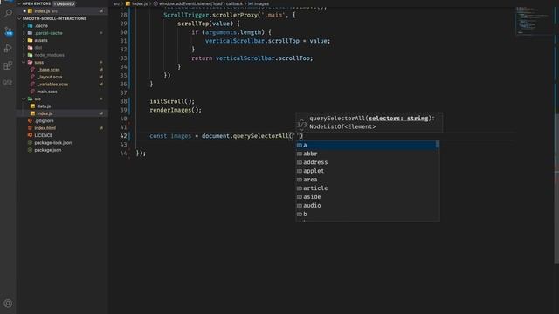Click 'querySelectorAll' in line 42
The image size is (559, 314).
point(261,136)
